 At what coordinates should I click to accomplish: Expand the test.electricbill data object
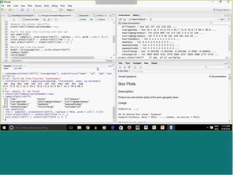pos(119,58)
